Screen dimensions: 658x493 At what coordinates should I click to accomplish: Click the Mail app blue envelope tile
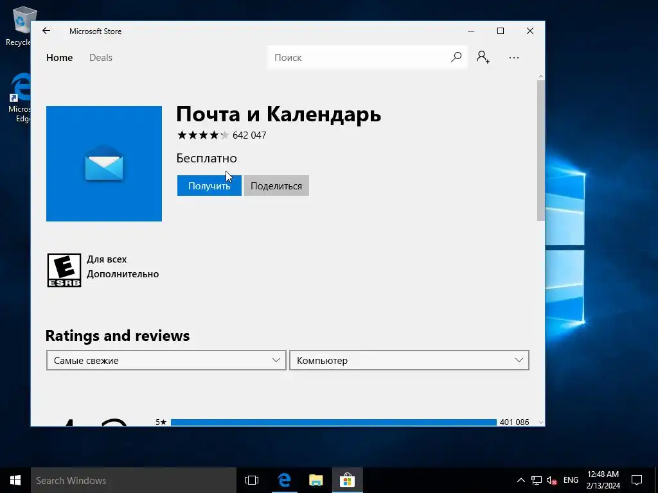pyautogui.click(x=104, y=164)
